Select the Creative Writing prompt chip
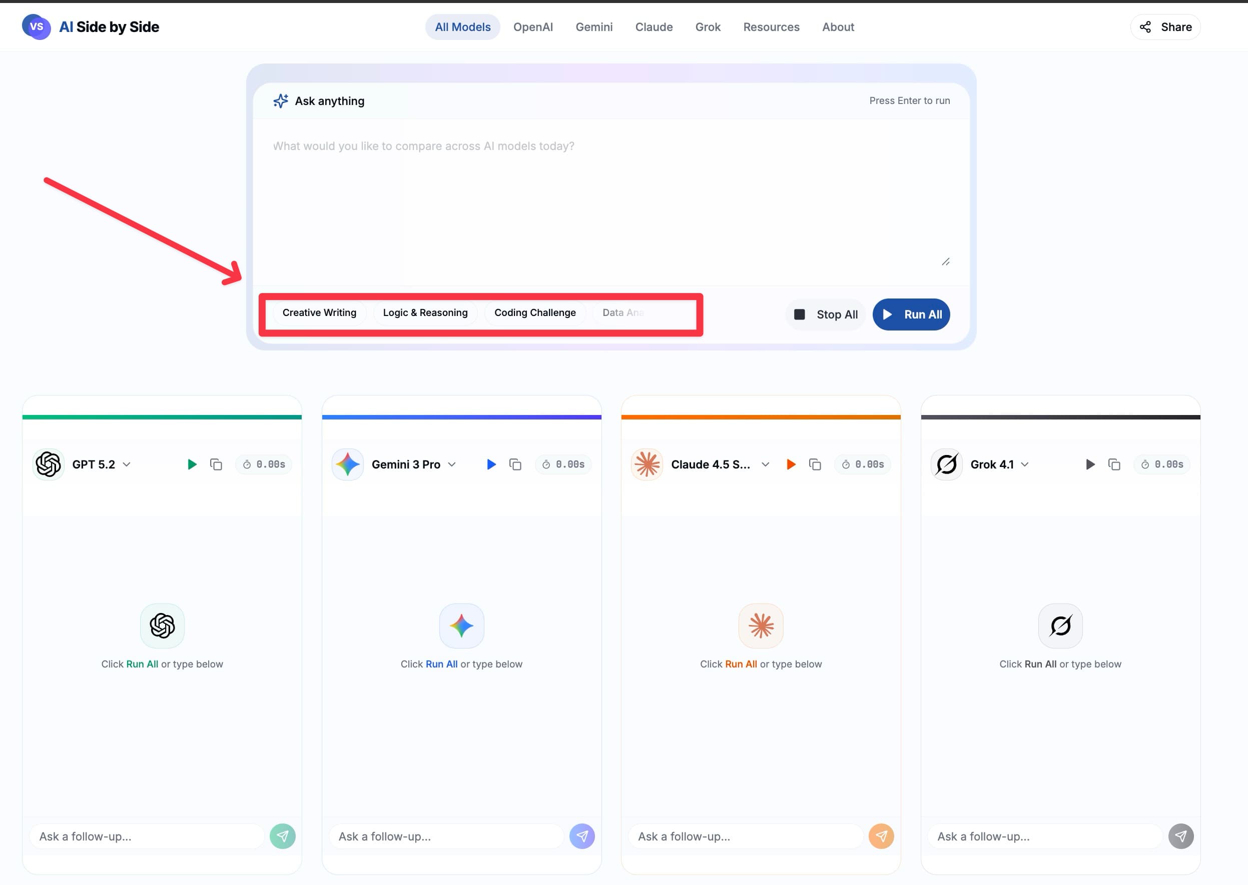 [319, 313]
